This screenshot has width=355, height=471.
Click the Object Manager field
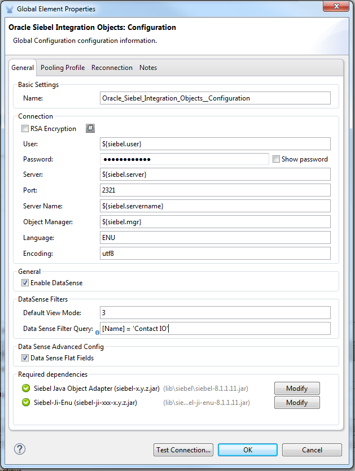[x=215, y=222]
